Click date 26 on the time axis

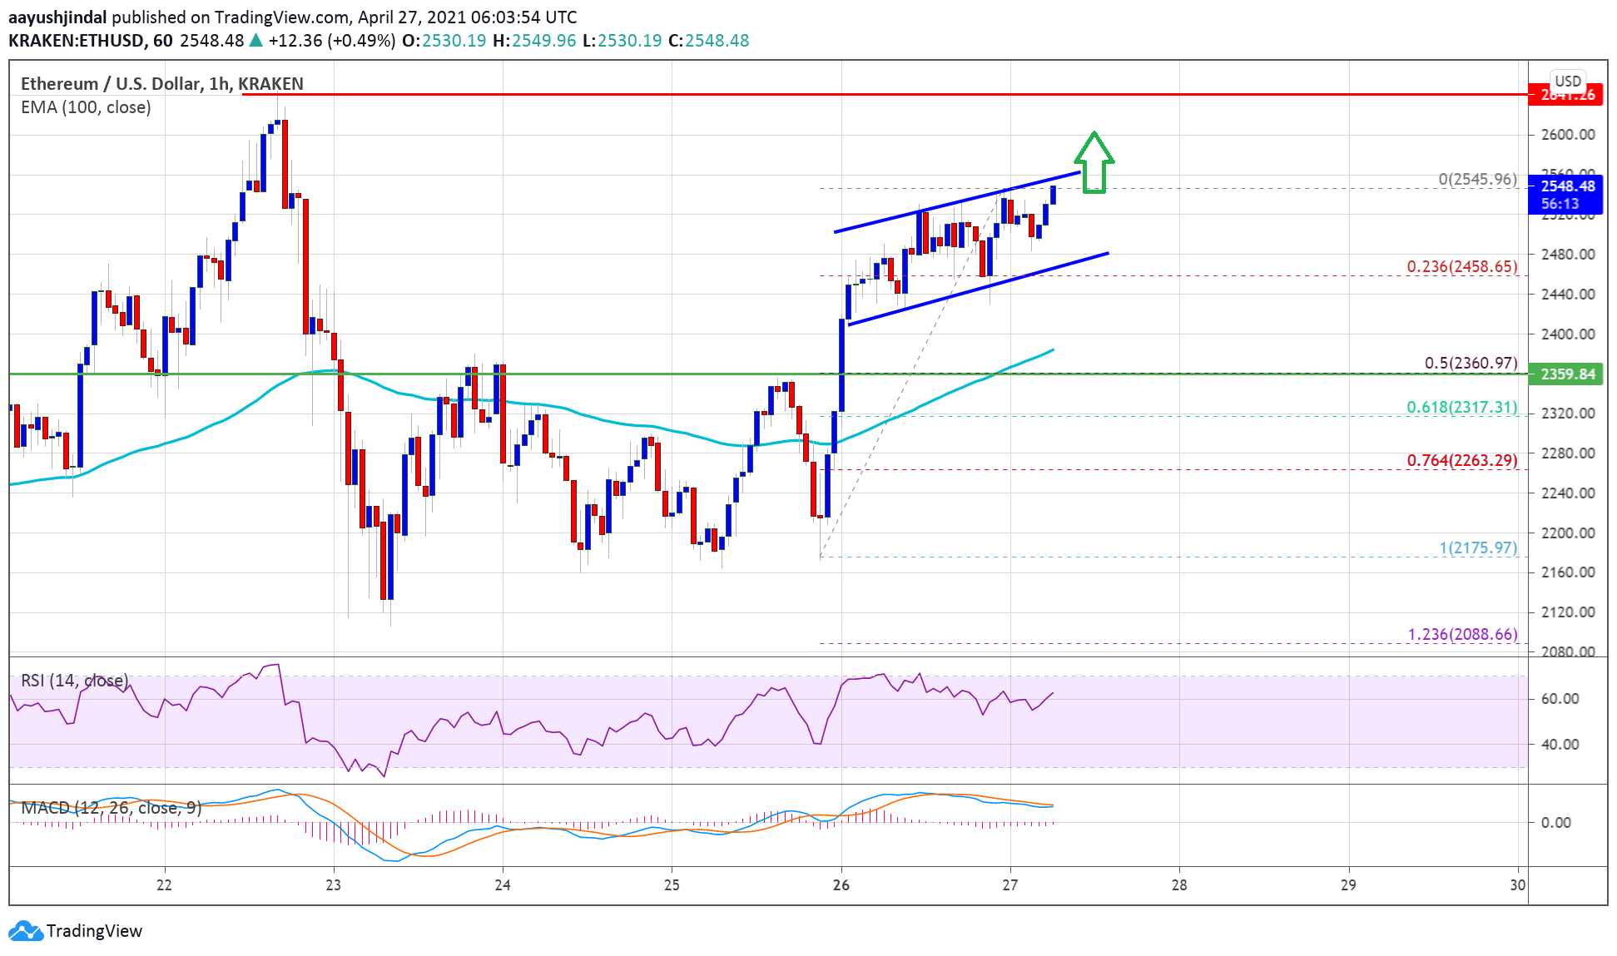tap(841, 885)
